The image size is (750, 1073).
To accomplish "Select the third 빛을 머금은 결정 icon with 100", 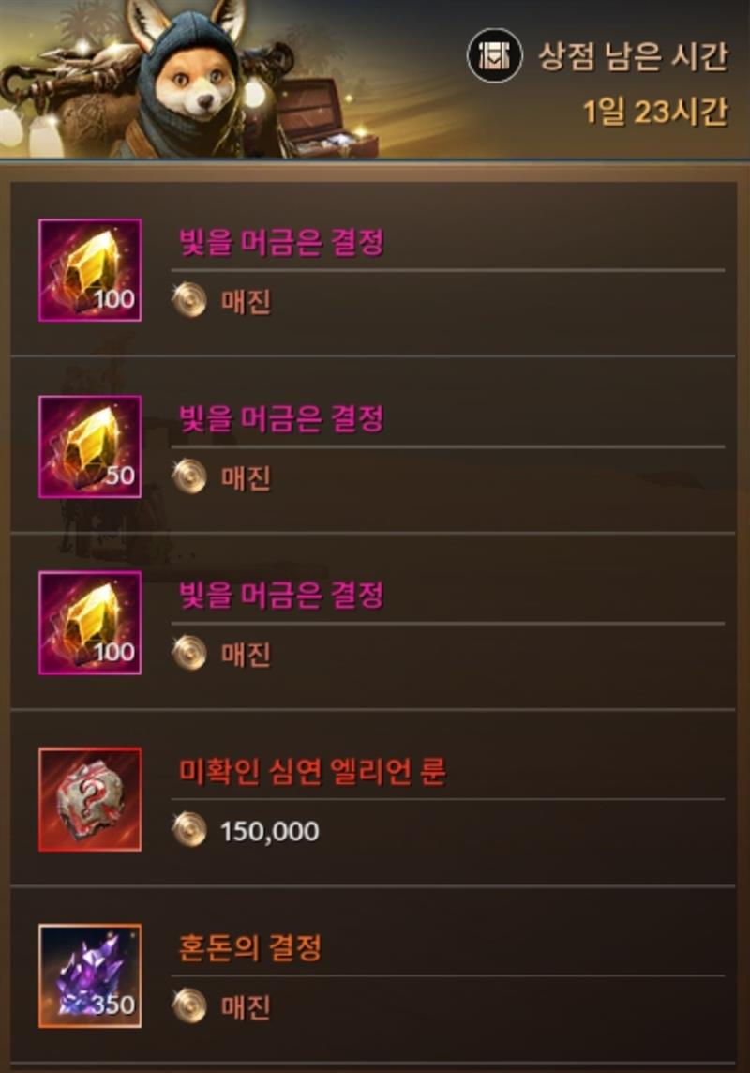I will 90,623.
